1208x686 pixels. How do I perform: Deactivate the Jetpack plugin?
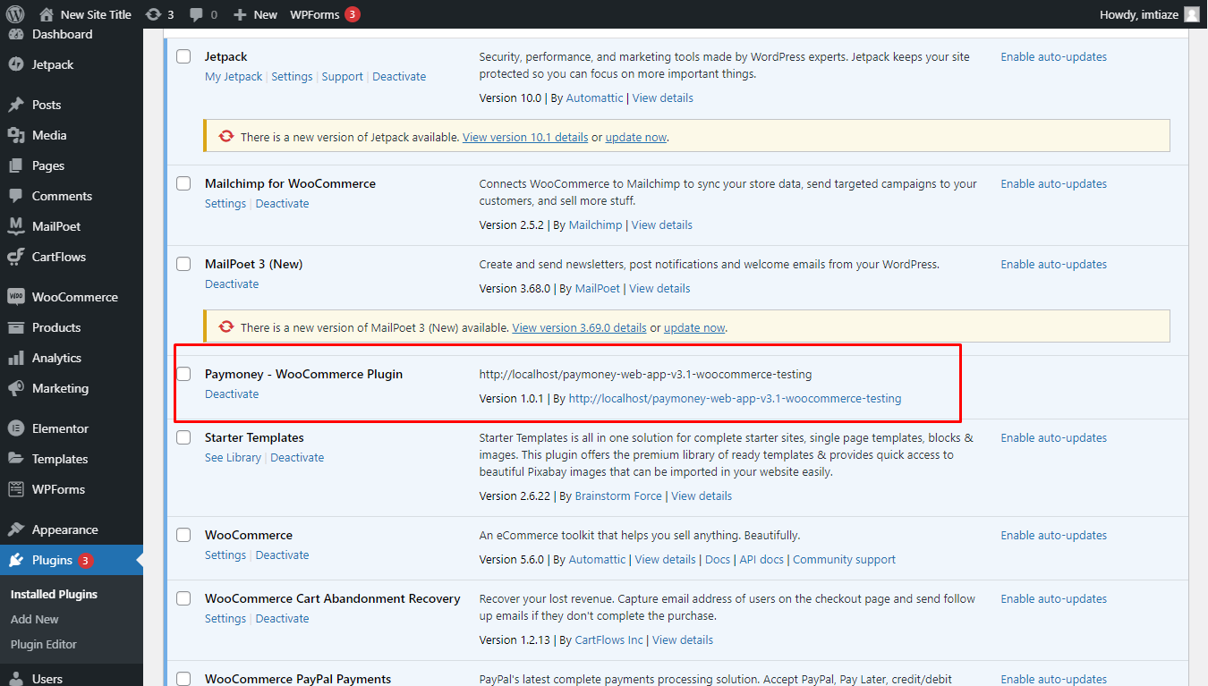[399, 76]
